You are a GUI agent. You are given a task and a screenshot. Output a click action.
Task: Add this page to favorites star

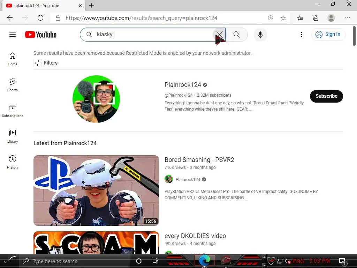(x=283, y=18)
